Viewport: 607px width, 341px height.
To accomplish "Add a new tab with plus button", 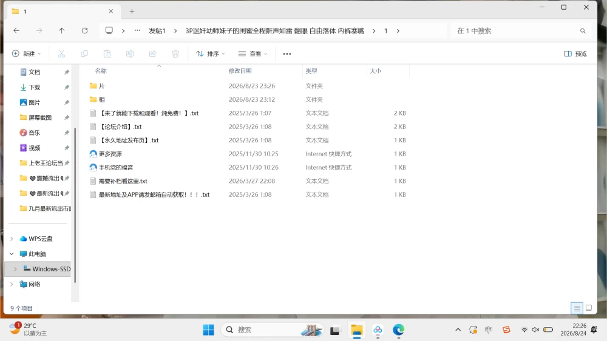I will pyautogui.click(x=132, y=12).
